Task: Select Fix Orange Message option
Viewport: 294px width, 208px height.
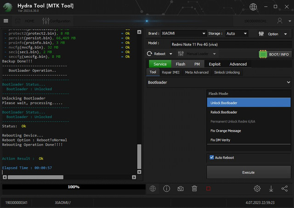Action: [249, 131]
